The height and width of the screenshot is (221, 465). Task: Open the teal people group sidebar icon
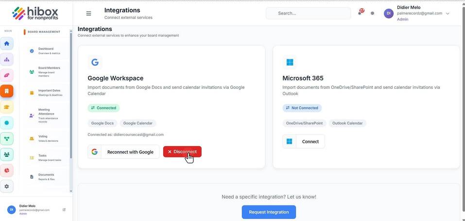click(7, 154)
